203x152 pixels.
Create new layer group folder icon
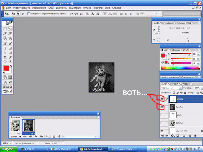184,135
